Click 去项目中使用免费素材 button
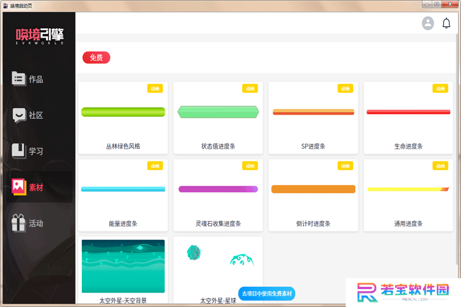Viewport: 461px width, 307px height. (x=267, y=294)
